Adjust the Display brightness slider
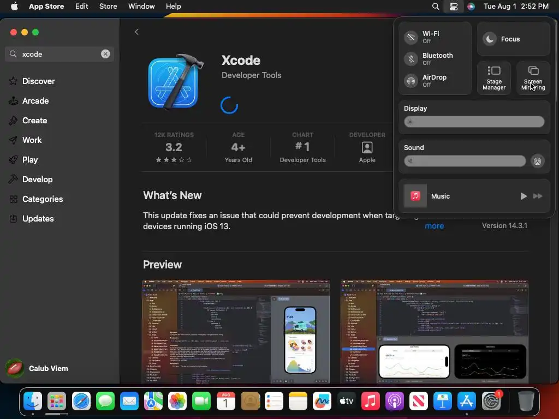This screenshot has height=419, width=559. 474,122
